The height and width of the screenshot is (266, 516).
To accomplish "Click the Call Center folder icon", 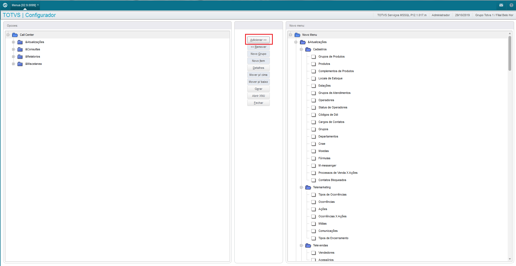I will (x=15, y=35).
